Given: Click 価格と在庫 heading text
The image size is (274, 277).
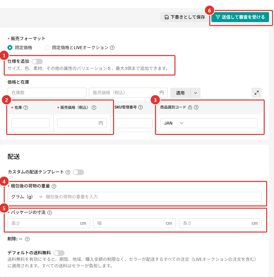Looking at the screenshot, I should click(x=18, y=82).
